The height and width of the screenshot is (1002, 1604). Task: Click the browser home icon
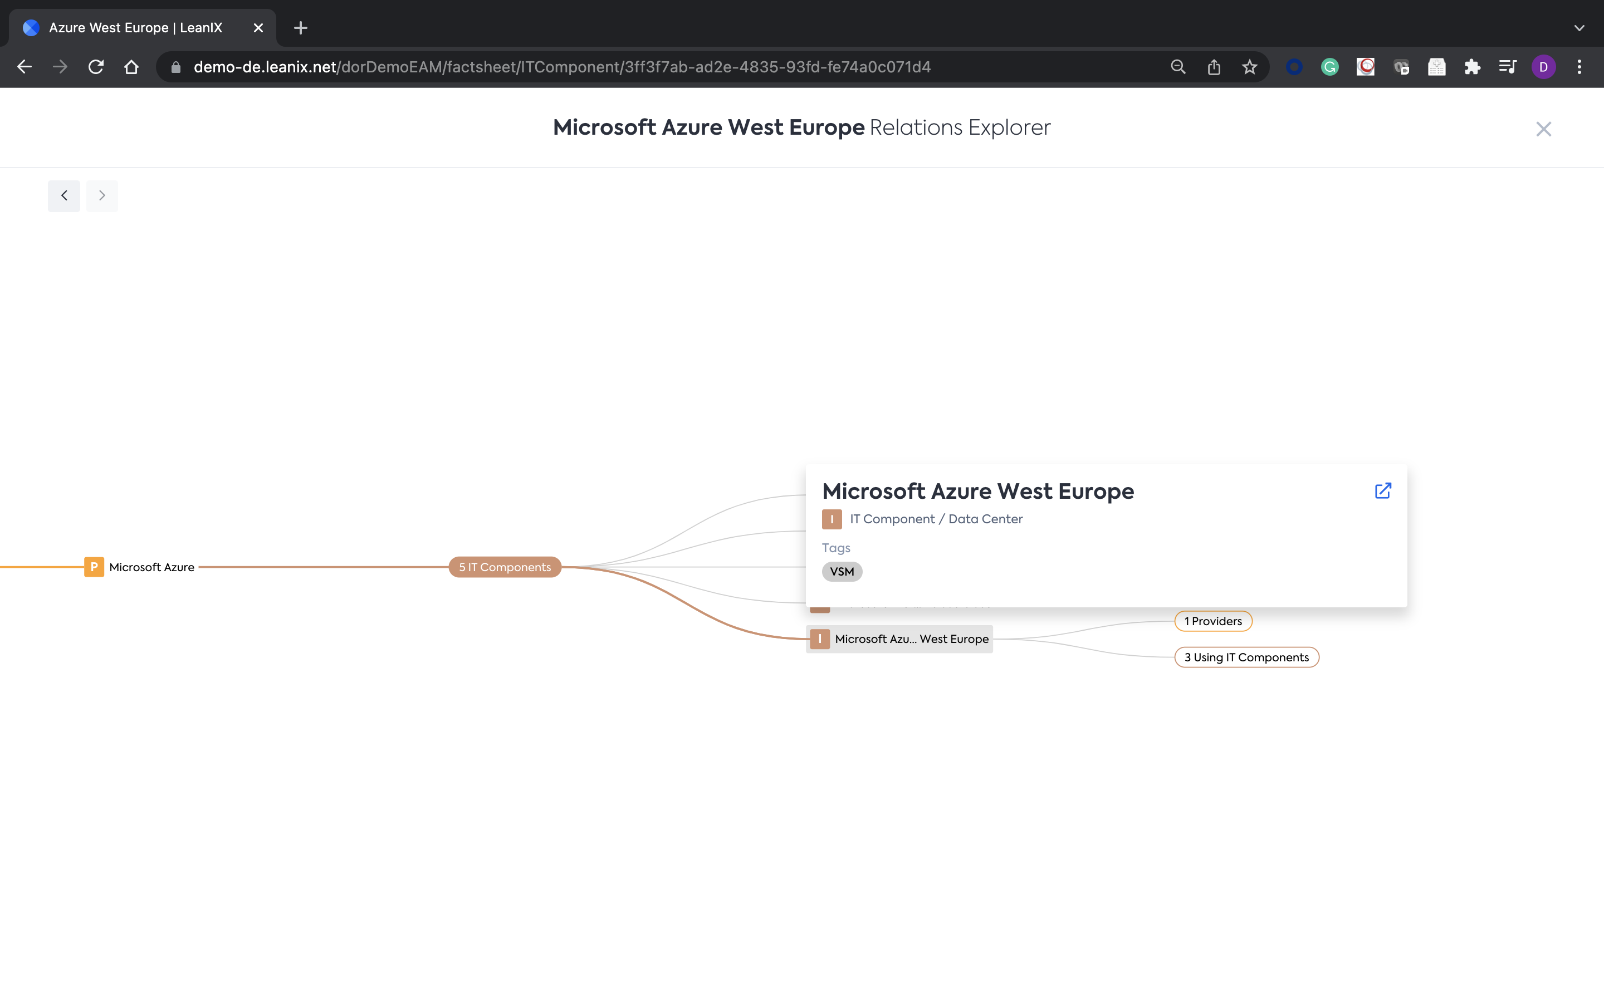click(131, 67)
